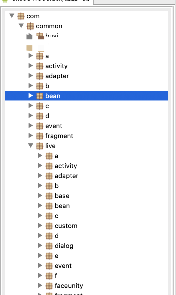Click the package icon beside fragment under common
The height and width of the screenshot is (295, 176).
[x=39, y=136]
